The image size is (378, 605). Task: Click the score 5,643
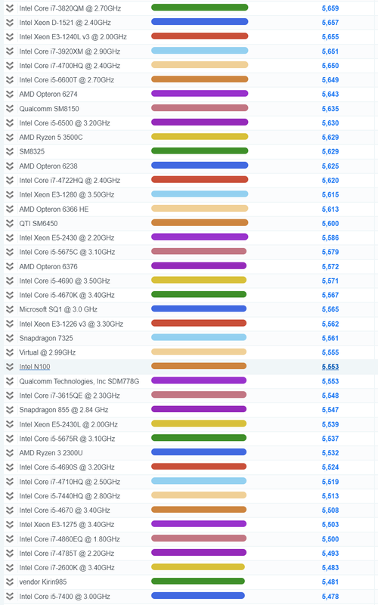[330, 94]
